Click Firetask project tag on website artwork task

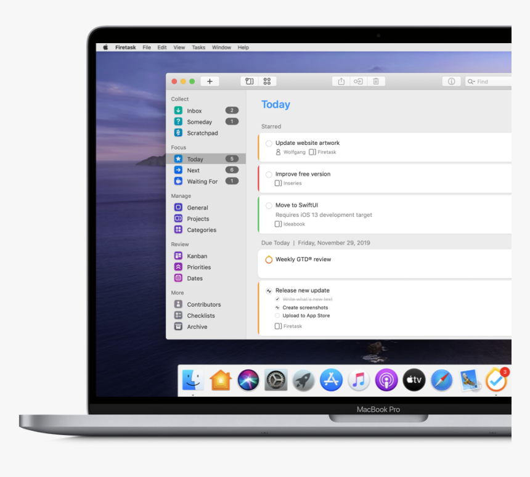(x=322, y=152)
